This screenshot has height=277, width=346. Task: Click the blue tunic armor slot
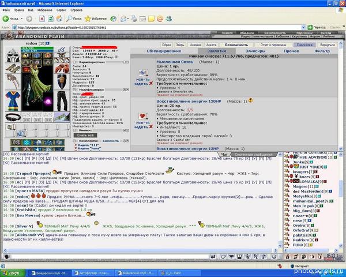click(x=13, y=101)
